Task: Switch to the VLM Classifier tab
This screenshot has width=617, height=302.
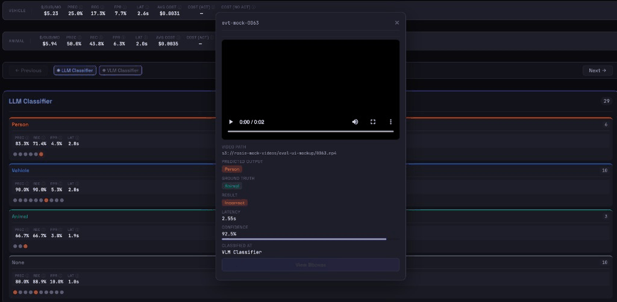Action: pos(121,71)
